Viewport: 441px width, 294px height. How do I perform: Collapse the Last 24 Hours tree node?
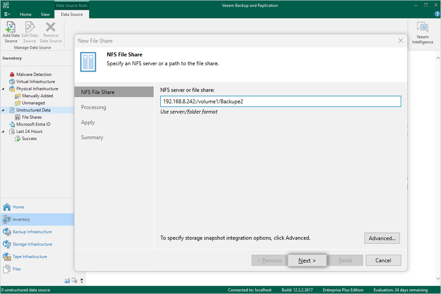(x=3, y=132)
